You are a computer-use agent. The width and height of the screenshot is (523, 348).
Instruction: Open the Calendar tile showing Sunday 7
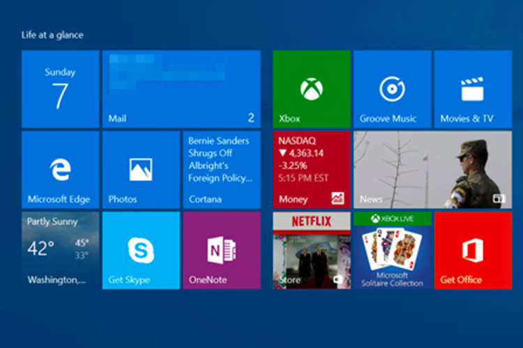pos(61,89)
